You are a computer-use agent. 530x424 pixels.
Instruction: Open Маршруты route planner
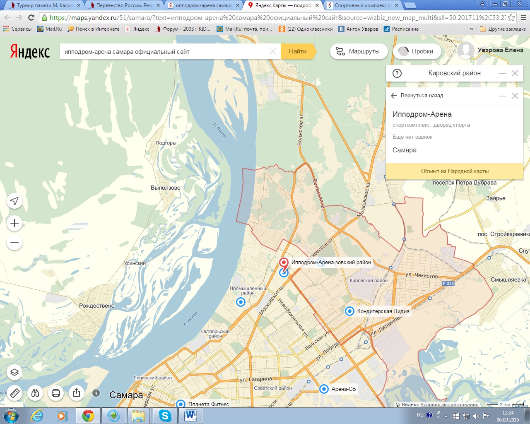coord(359,51)
